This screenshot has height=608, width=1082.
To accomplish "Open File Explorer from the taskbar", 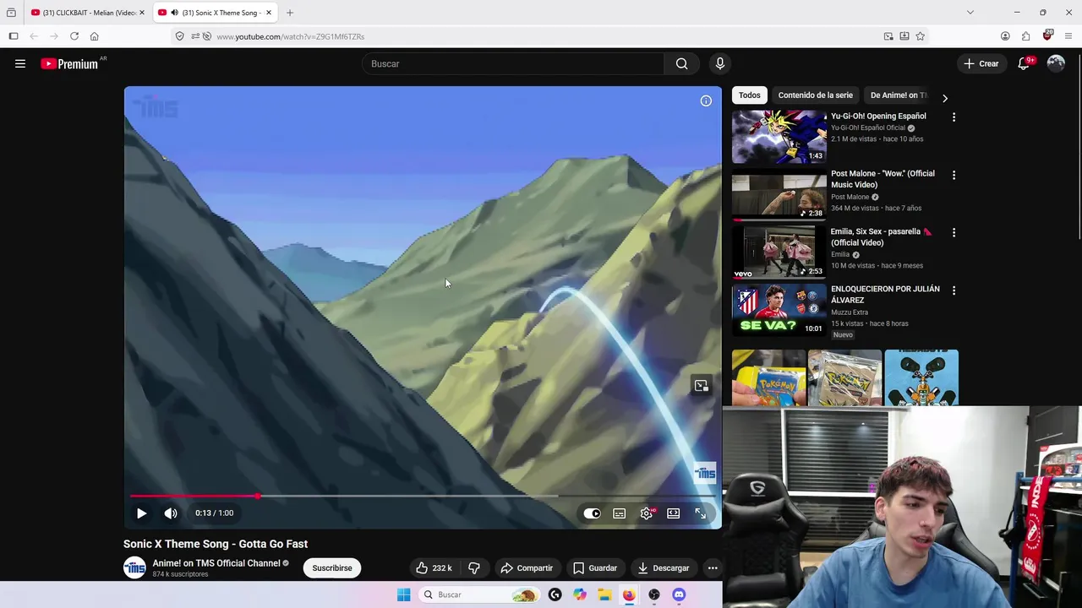I will pyautogui.click(x=604, y=594).
